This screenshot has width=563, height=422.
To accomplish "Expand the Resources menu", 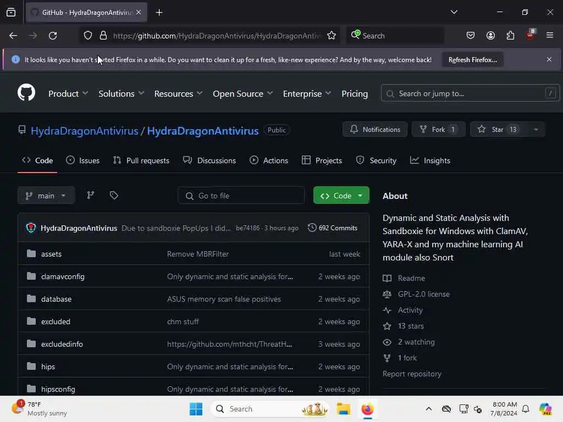I will [179, 93].
